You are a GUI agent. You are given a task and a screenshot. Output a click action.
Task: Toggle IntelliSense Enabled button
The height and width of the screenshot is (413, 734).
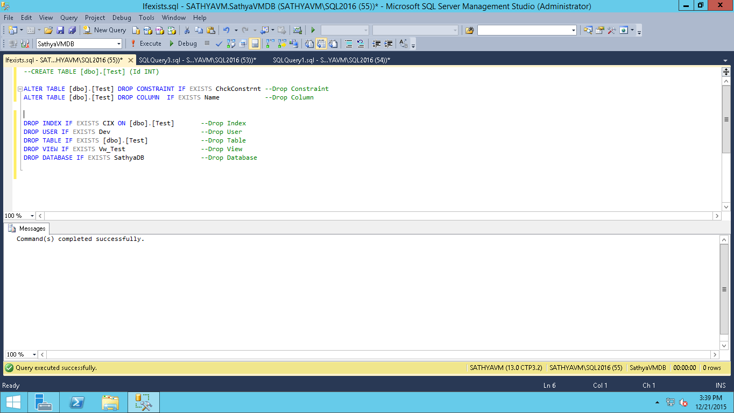point(255,44)
